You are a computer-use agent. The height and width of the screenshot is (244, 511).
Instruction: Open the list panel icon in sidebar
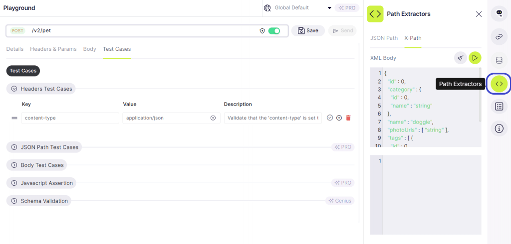coord(499,106)
